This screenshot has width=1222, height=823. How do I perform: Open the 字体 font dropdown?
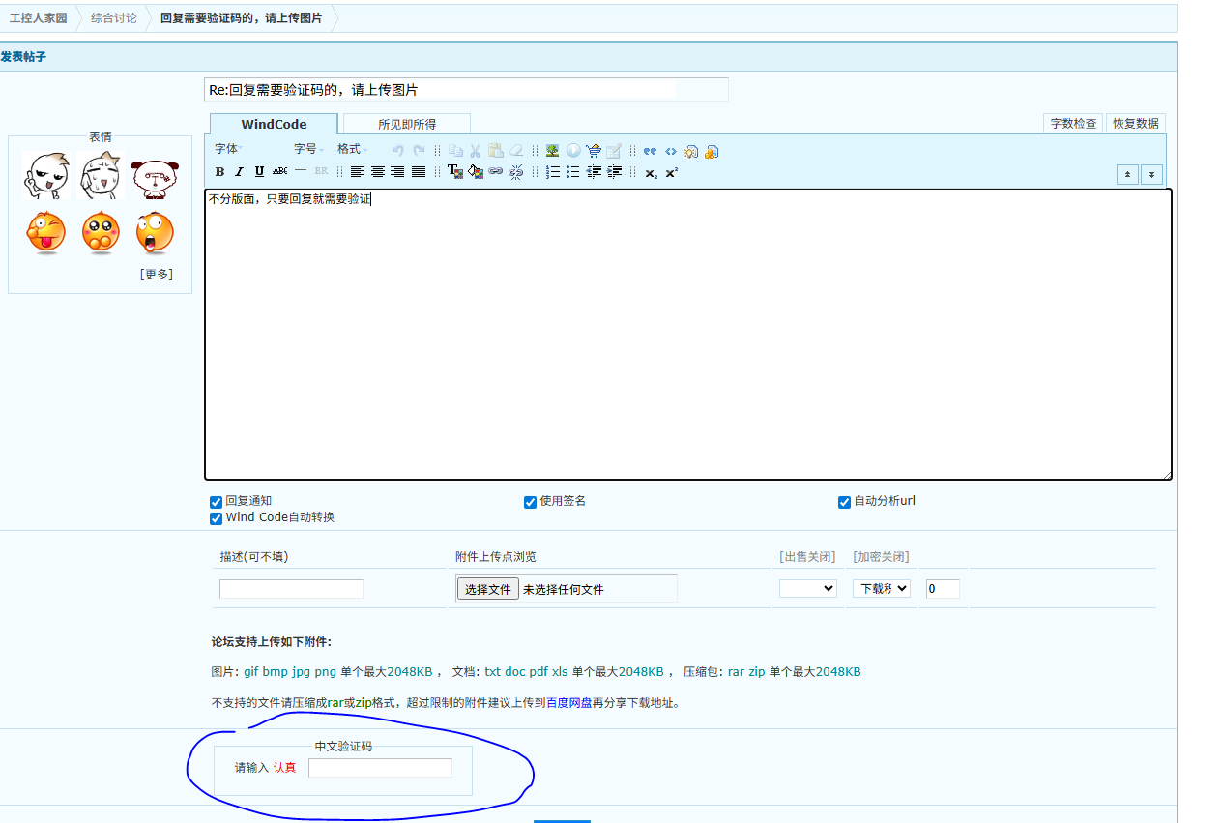229,149
